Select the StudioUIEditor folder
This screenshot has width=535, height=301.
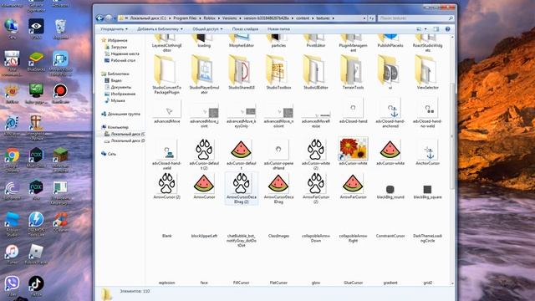[316, 73]
